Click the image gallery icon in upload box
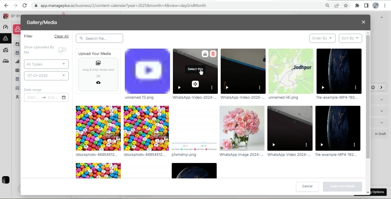The height and width of the screenshot is (199, 391). pos(98,63)
